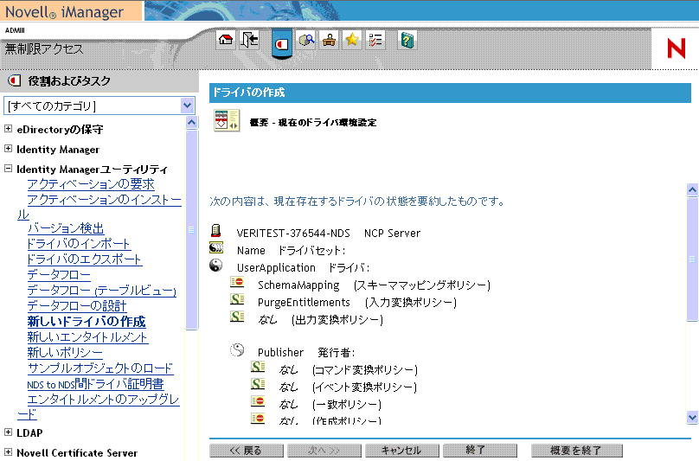Click the PurgeEntitlements policy icon
The height and width of the screenshot is (461, 699).
[237, 299]
